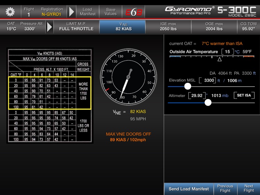Click the SET ISA button
This screenshot has height=195, width=260.
[244, 95]
